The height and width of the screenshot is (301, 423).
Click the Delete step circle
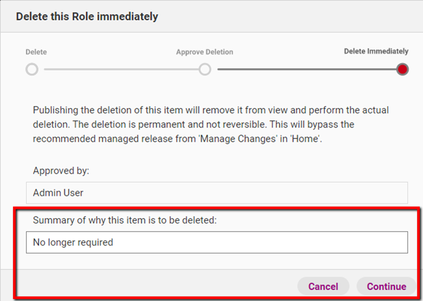point(32,70)
